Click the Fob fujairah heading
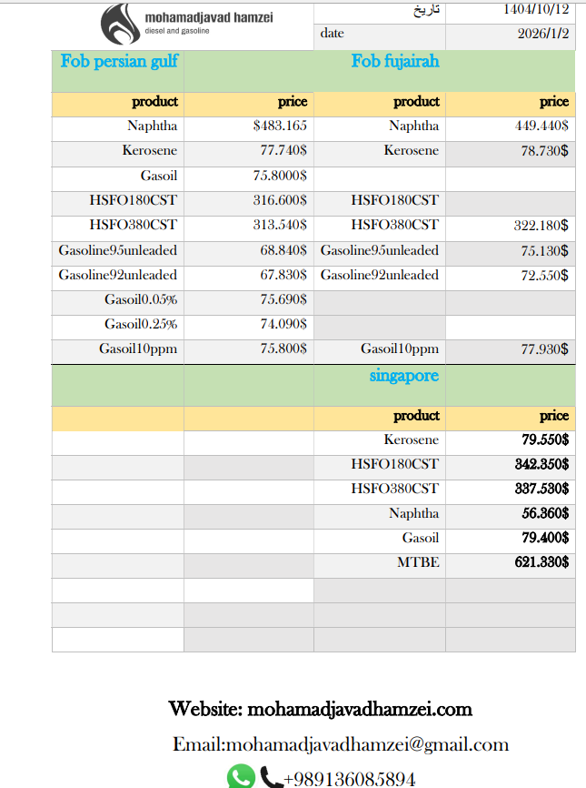 (395, 62)
